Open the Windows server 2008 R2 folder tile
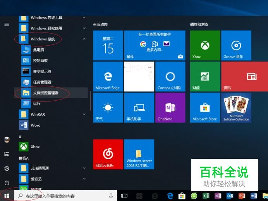Viewport: 268px width, 201px height. (x=139, y=155)
